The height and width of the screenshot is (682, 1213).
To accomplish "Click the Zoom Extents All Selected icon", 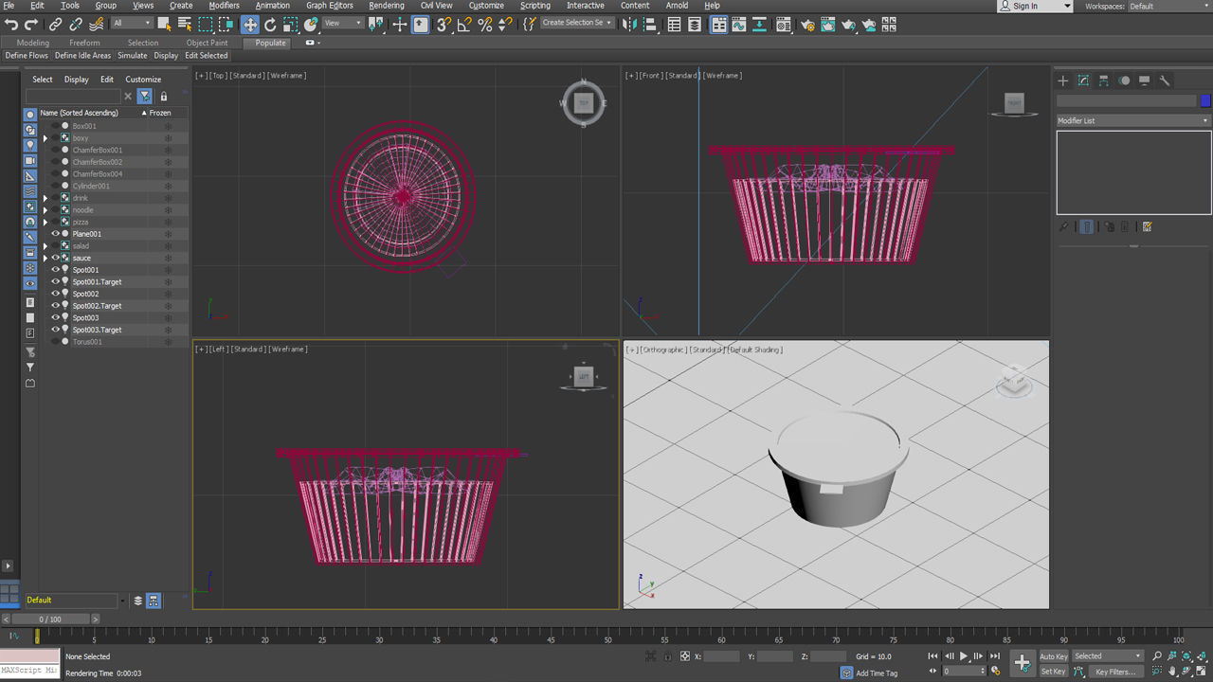I will tap(1203, 655).
